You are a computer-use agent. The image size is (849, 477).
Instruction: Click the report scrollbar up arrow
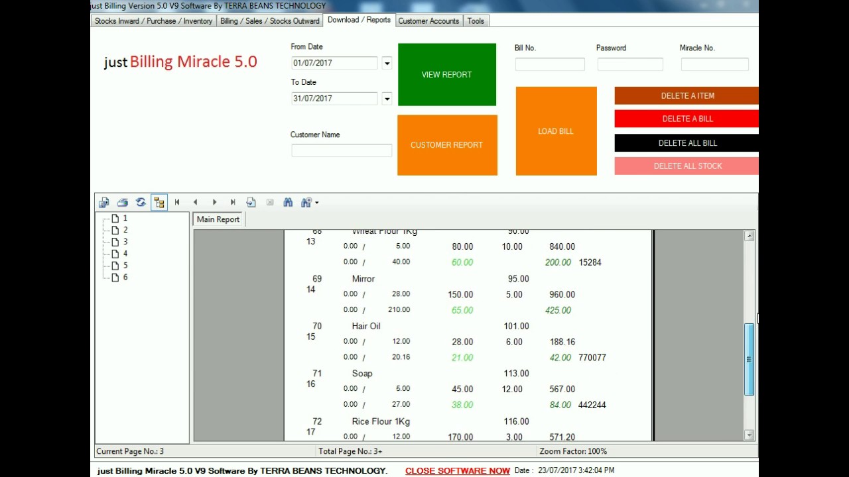[x=749, y=236]
